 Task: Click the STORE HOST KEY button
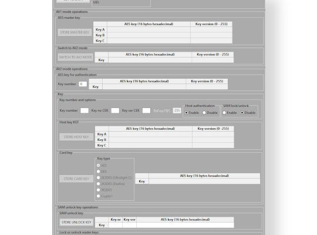click(76, 137)
